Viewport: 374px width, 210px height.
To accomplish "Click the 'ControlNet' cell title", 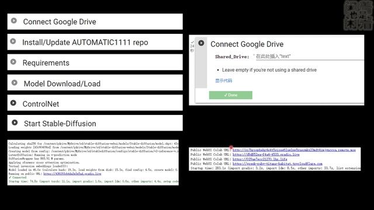I will (41, 104).
